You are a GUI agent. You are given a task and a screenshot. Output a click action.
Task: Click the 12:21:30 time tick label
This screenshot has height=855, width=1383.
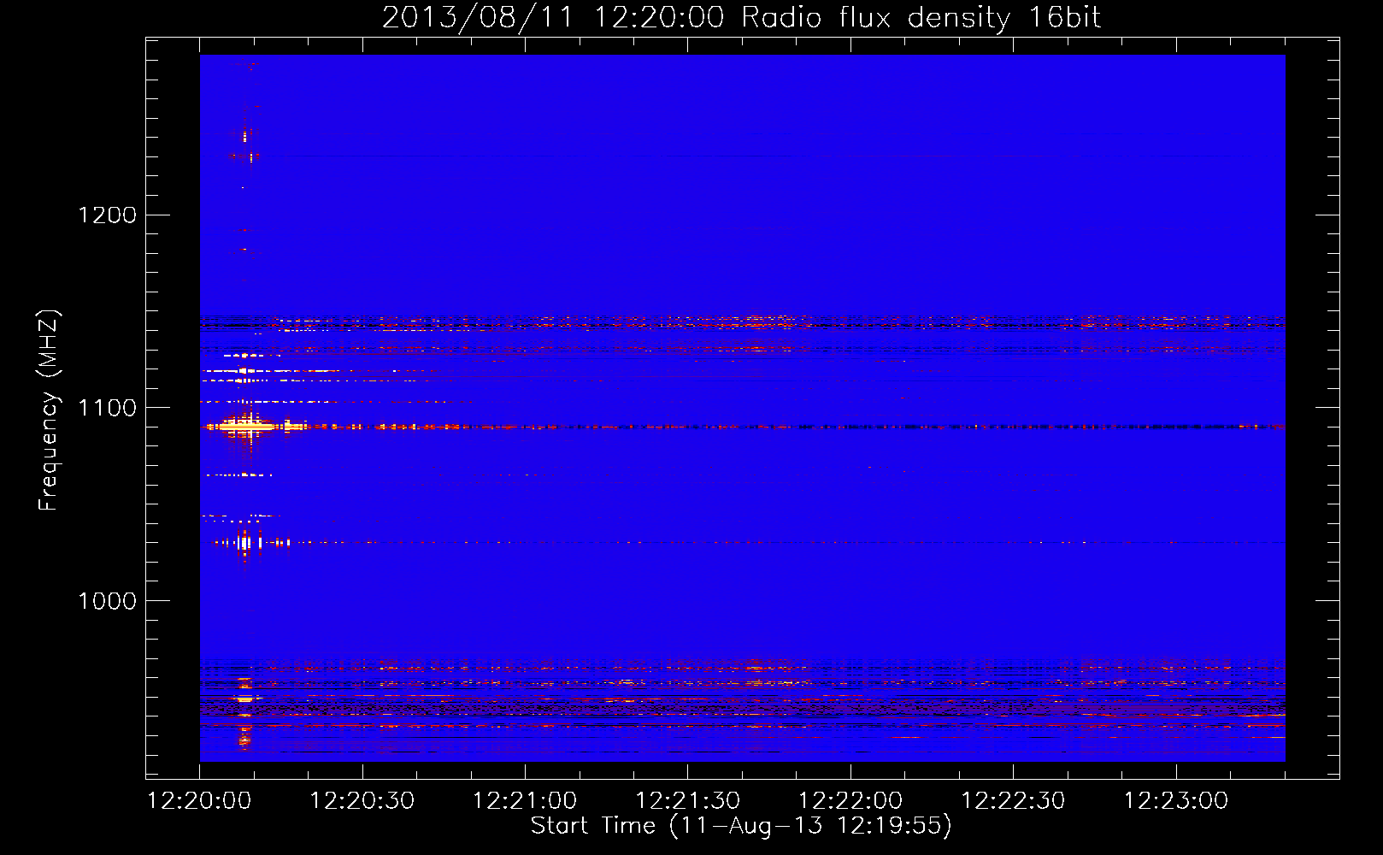click(688, 801)
